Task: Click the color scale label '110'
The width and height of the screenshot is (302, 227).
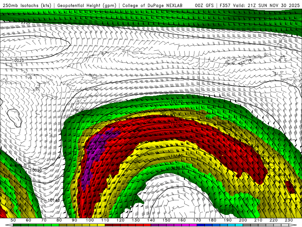Action: coord(105,220)
